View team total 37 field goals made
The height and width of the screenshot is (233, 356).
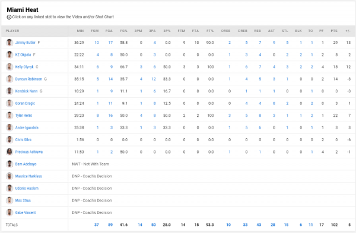coord(97,225)
